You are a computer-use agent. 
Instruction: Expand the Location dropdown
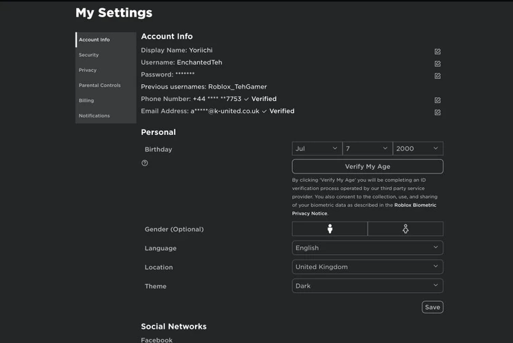tap(368, 267)
